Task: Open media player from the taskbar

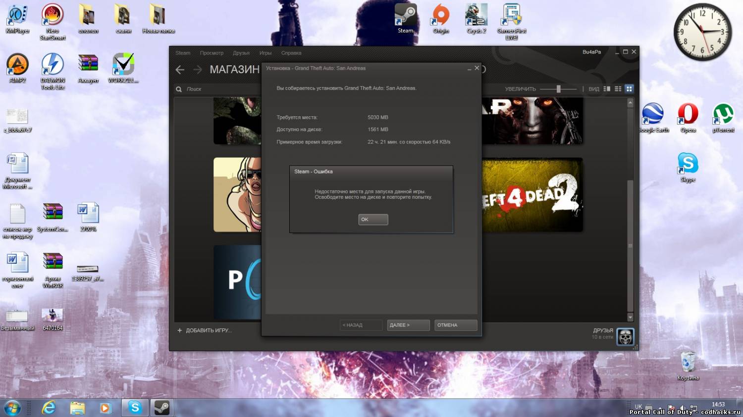Action: coord(105,408)
